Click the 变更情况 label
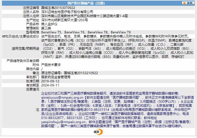The height and width of the screenshot is (138, 197). coord(33,89)
